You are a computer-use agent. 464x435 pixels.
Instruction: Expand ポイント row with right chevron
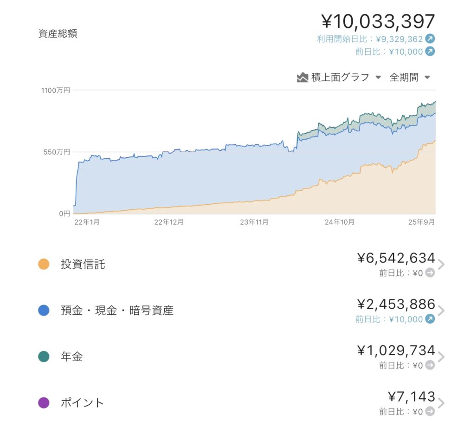coord(441,403)
